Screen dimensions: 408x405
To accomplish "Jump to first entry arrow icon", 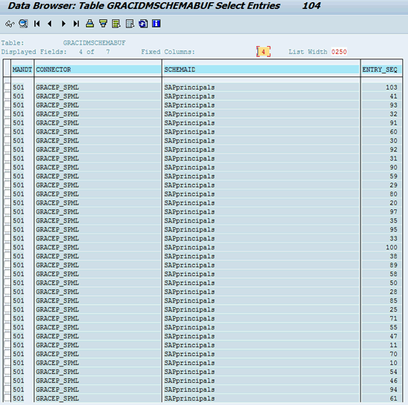I will (37, 24).
